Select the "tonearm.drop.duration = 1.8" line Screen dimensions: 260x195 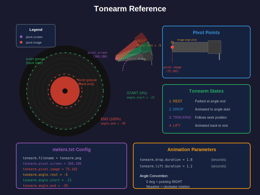166,160
